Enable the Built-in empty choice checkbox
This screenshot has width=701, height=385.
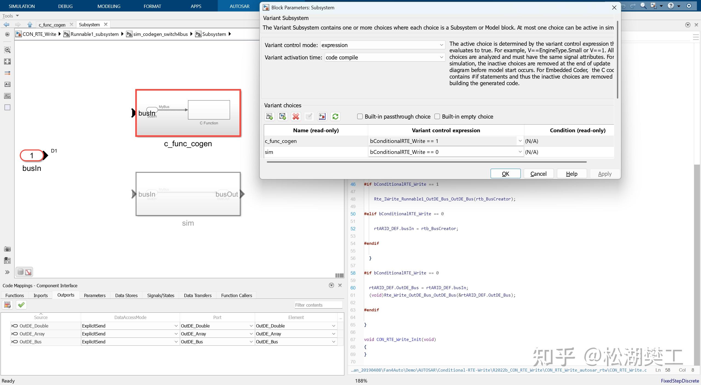[437, 116]
